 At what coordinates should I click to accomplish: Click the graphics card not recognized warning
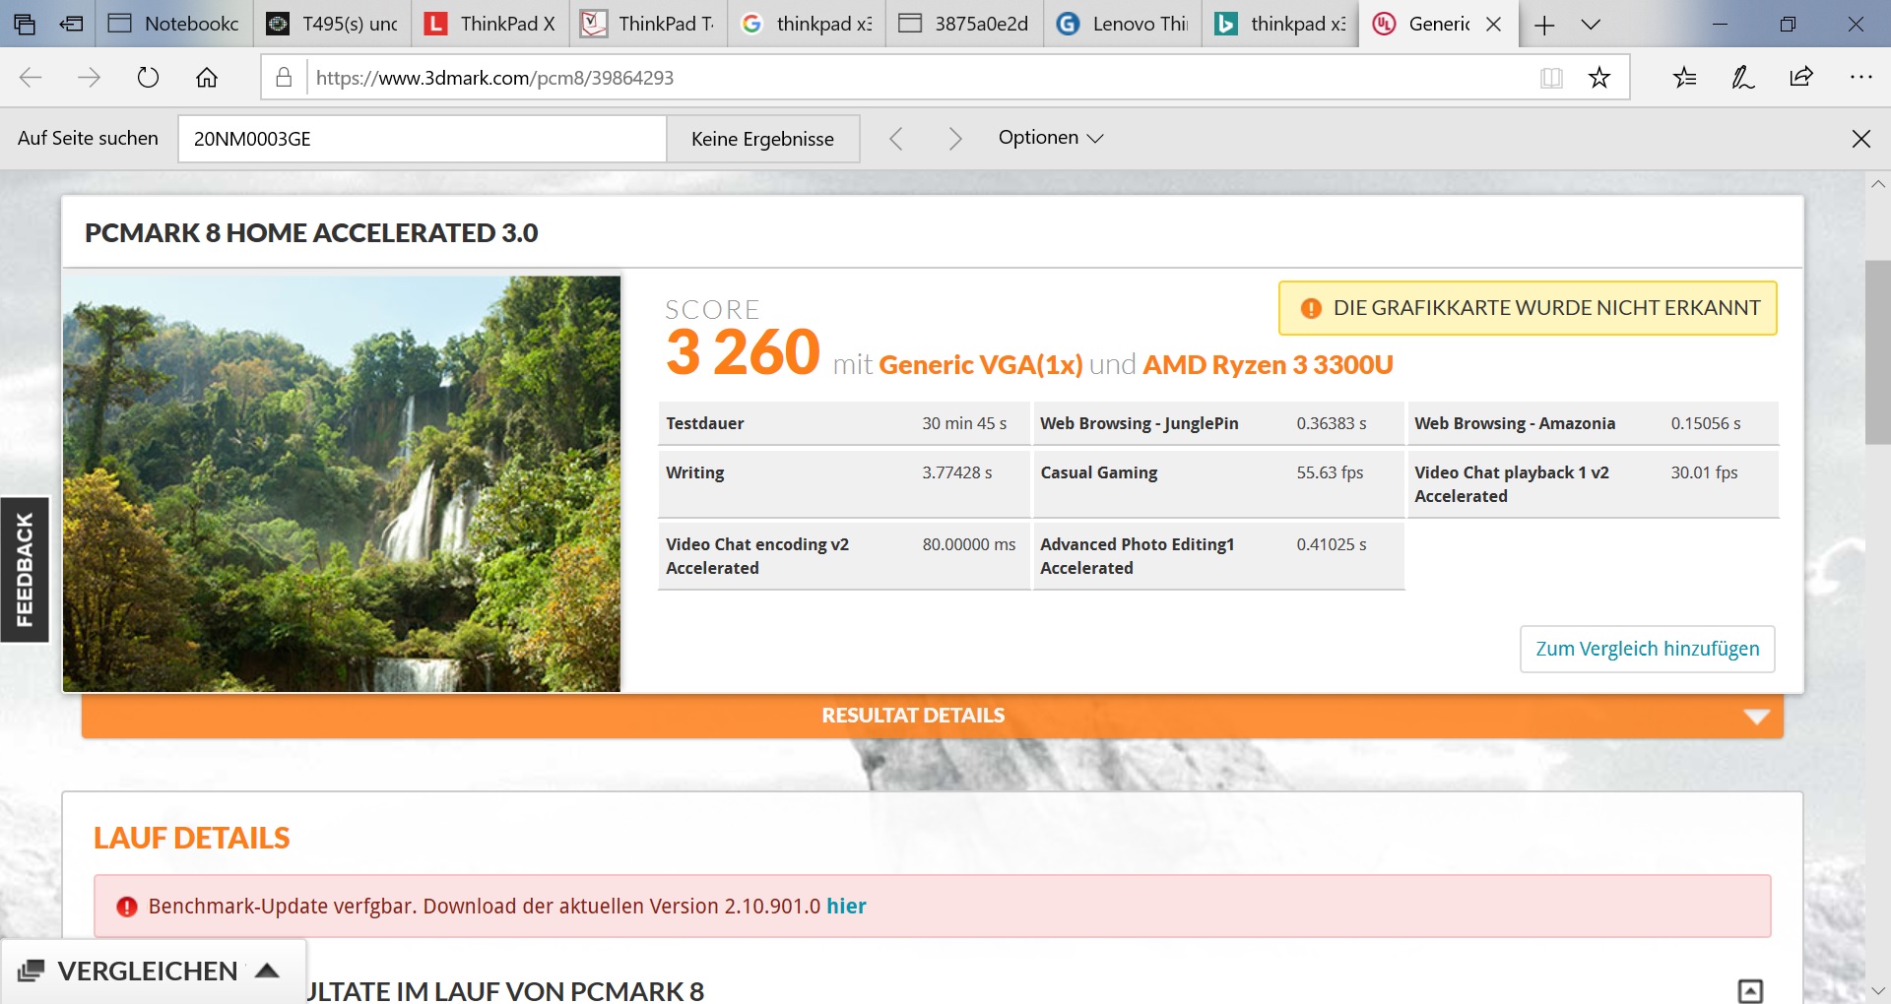tap(1528, 308)
